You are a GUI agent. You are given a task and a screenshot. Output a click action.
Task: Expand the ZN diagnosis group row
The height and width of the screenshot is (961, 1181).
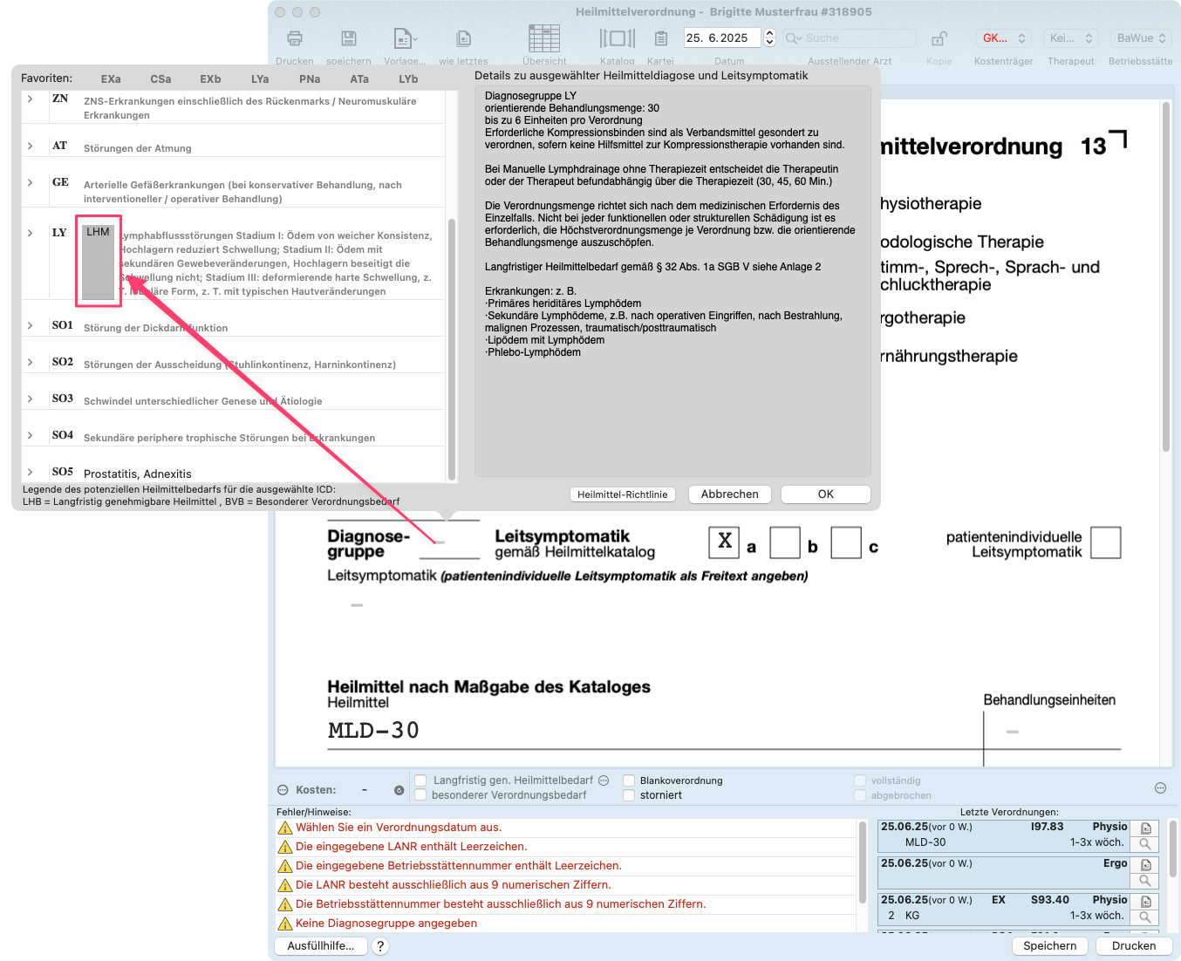coord(31,99)
